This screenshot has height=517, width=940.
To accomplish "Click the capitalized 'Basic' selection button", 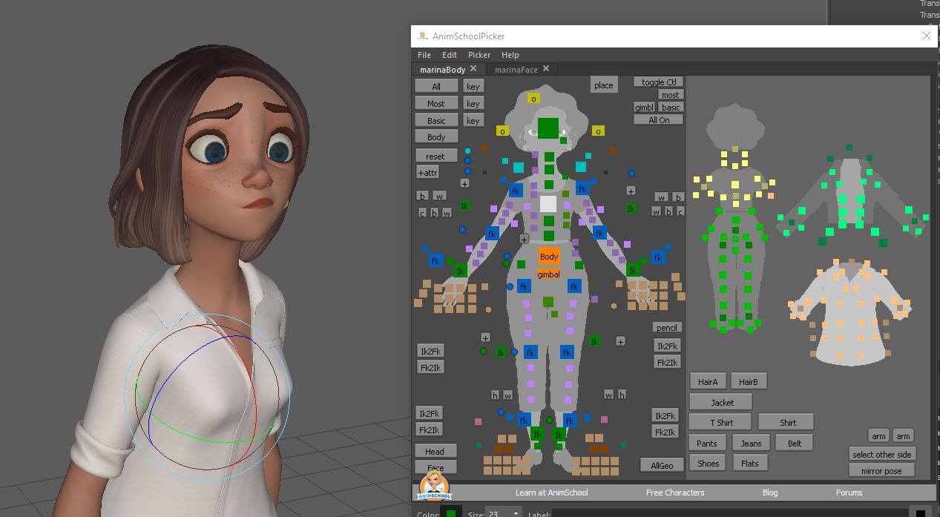I will pos(436,120).
